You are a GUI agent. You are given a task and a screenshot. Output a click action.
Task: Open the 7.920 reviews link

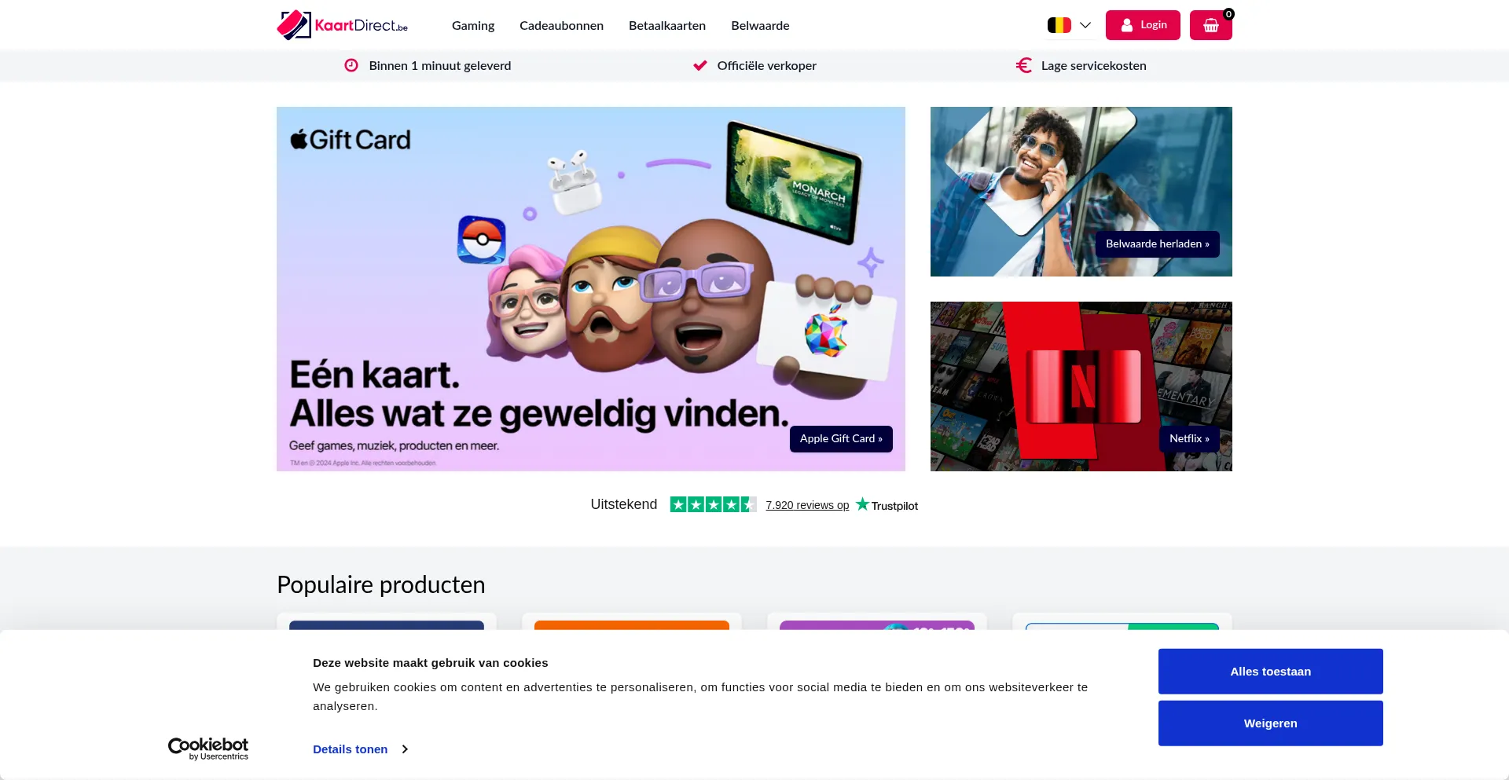tap(807, 505)
